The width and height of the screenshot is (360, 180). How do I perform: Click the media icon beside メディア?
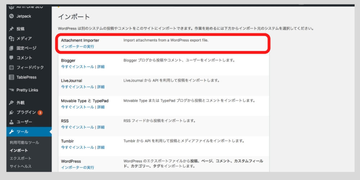click(11, 39)
